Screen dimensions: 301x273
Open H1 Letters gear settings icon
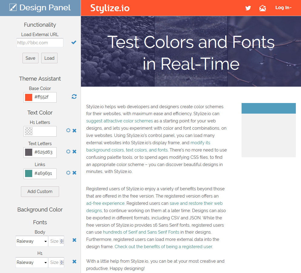click(68, 131)
